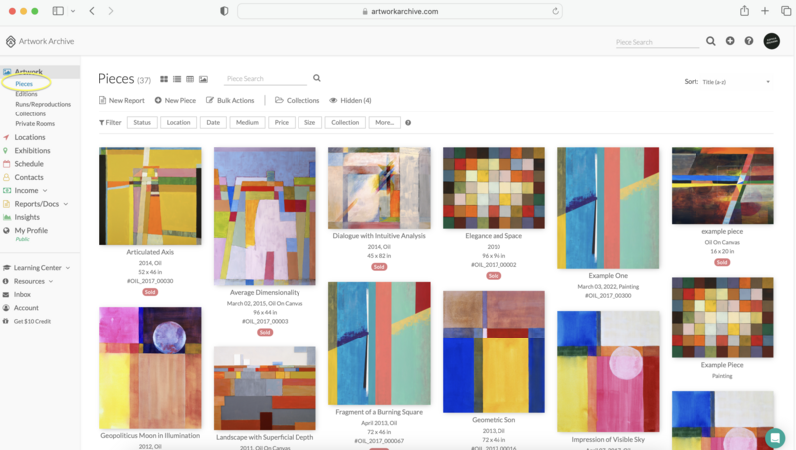Image resolution: width=796 pixels, height=450 pixels.
Task: Open the Average Dimensionality title link
Action: 265,292
